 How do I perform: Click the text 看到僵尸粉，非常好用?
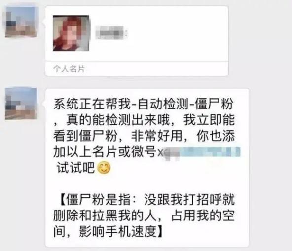coord(118,136)
